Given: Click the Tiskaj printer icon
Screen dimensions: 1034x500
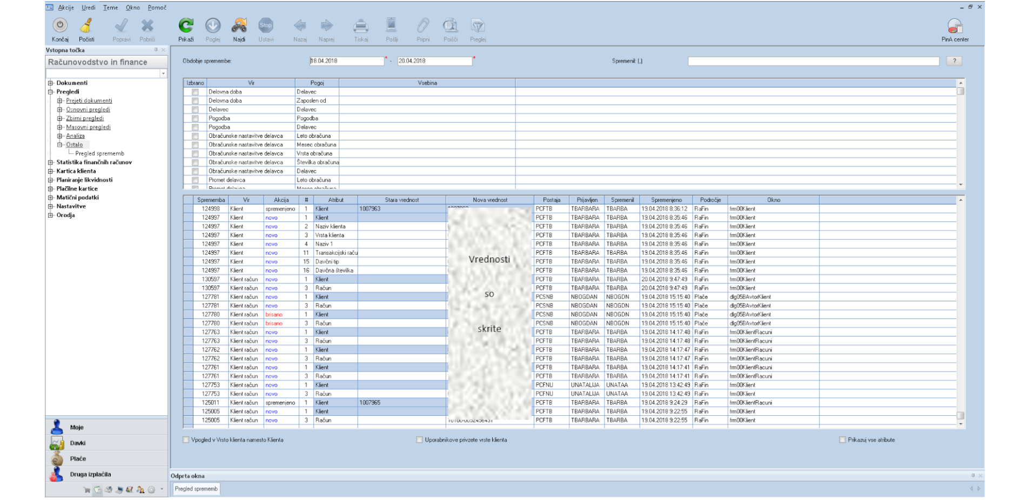Looking at the screenshot, I should [x=361, y=25].
